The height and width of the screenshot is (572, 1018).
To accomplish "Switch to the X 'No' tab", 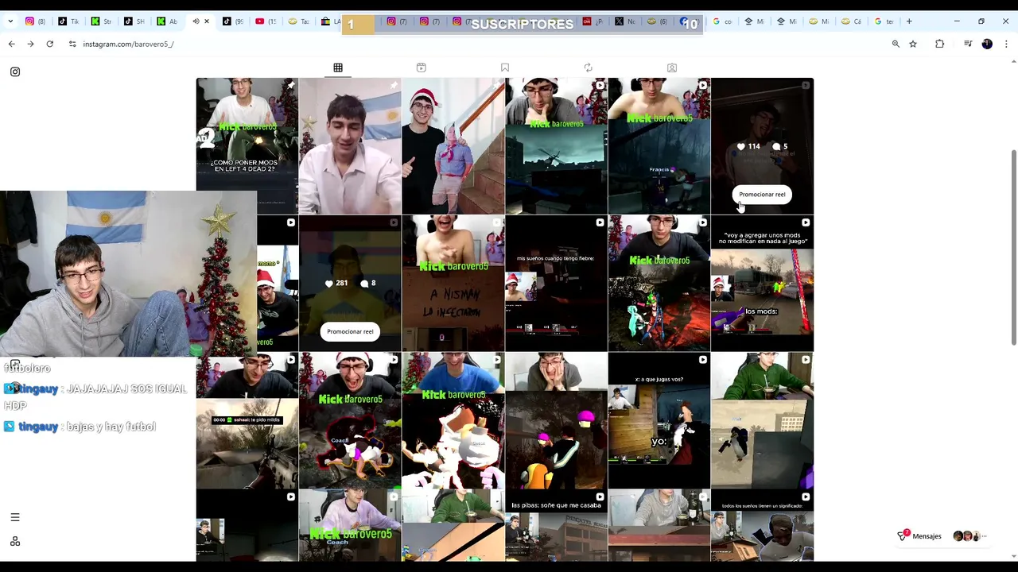I will coord(625,21).
